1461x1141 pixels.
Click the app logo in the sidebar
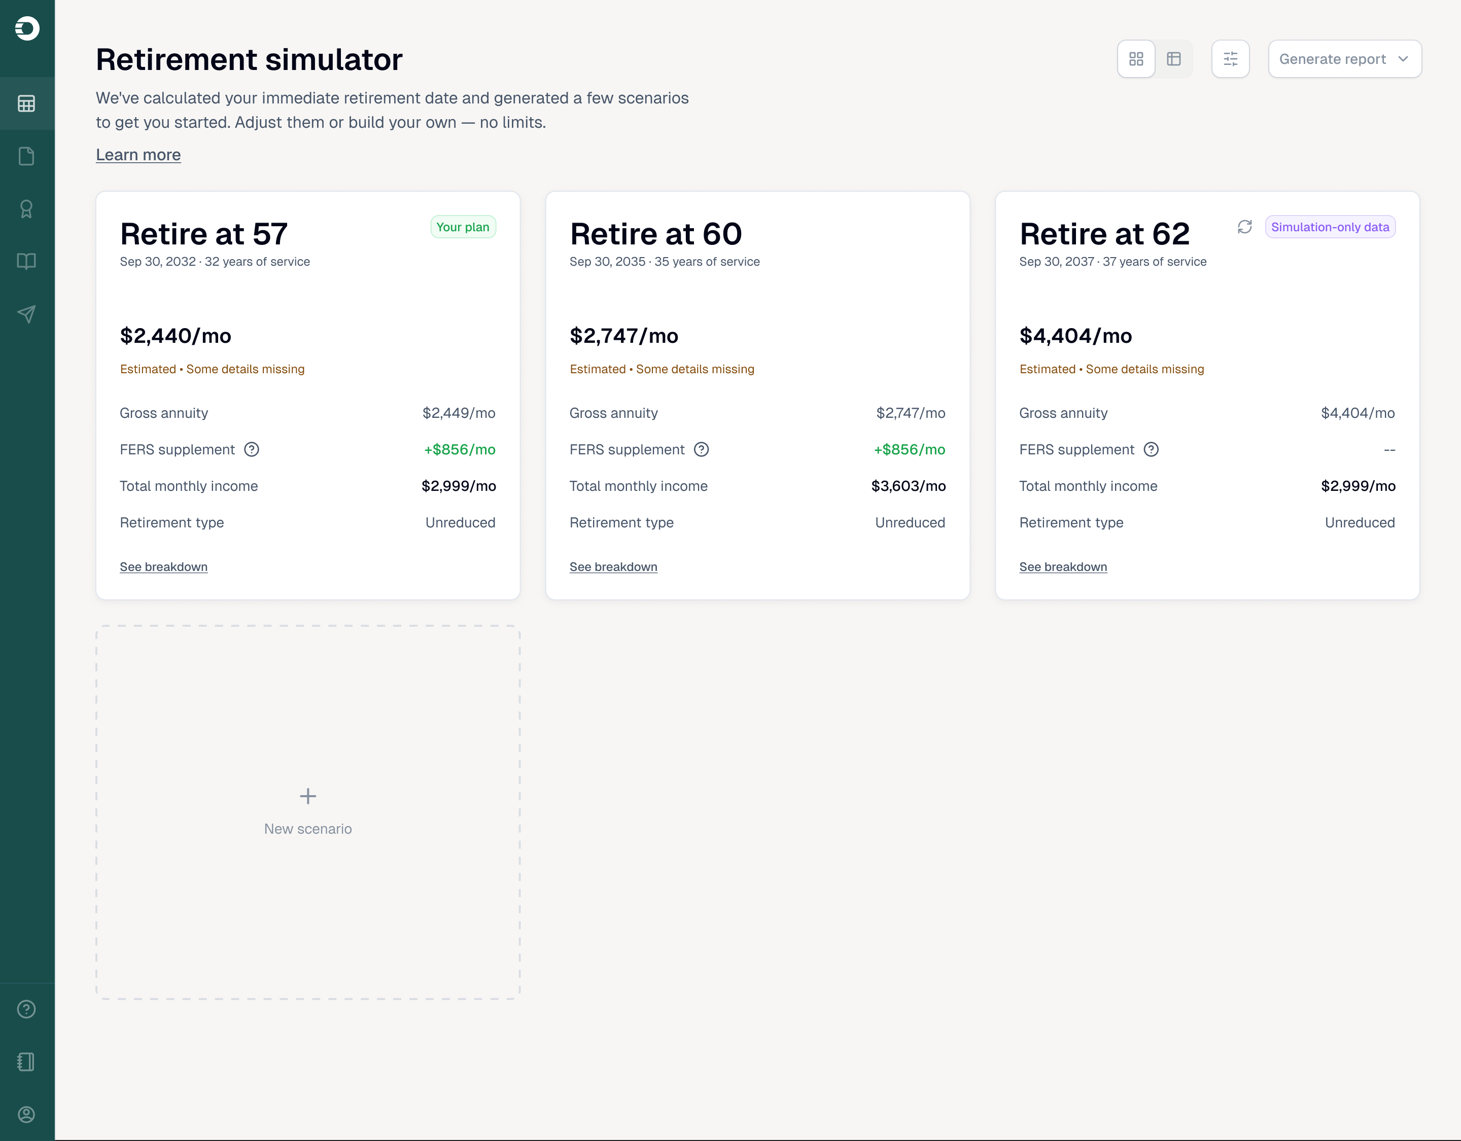click(x=27, y=28)
